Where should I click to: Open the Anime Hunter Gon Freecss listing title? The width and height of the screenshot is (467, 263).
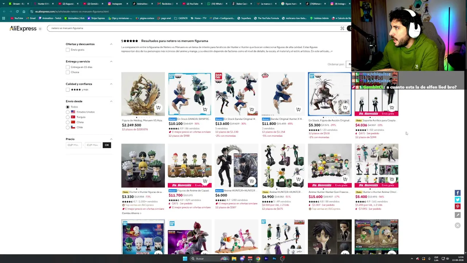pos(328,192)
